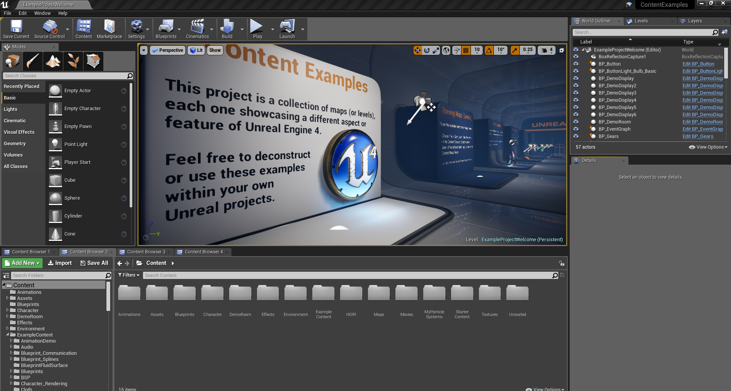Click the Save Current toolbar icon
The height and width of the screenshot is (391, 731).
tap(16, 29)
